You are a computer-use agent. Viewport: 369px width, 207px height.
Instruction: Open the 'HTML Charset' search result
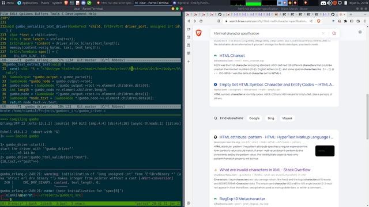click(232, 56)
